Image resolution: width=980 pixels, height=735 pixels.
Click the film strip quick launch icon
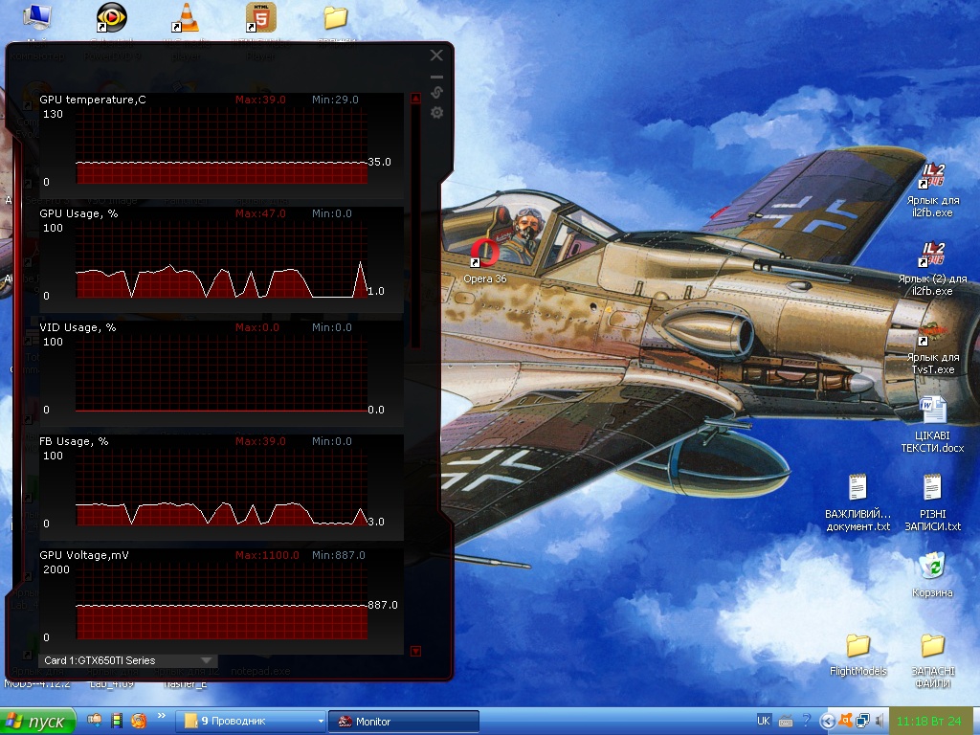coord(117,721)
